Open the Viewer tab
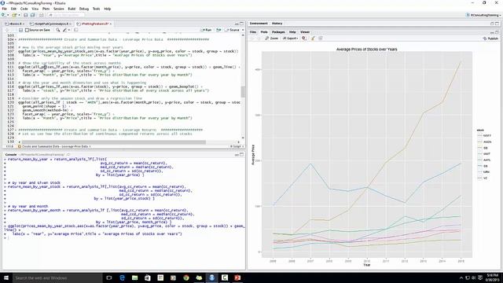Image resolution: width=503 pixels, height=283 pixels. [x=305, y=32]
